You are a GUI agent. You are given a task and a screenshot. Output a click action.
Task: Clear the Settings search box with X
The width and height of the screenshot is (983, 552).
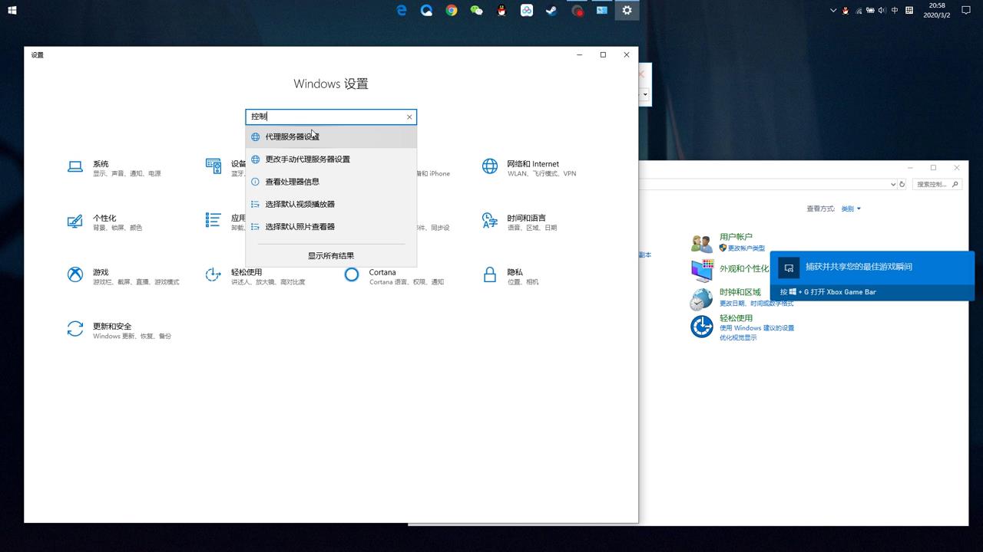(409, 117)
